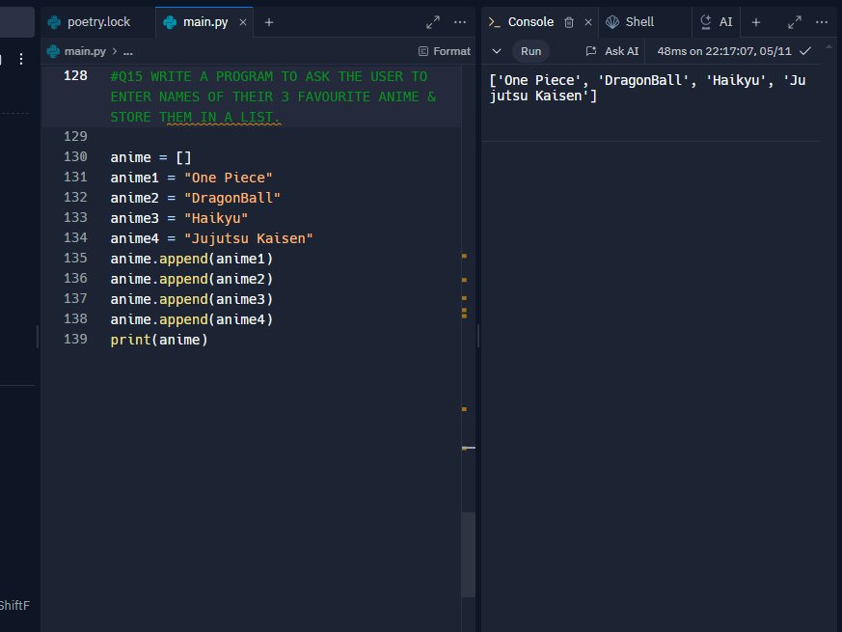
Task: Open the chevron dropdown beside the Run button
Action: (496, 51)
